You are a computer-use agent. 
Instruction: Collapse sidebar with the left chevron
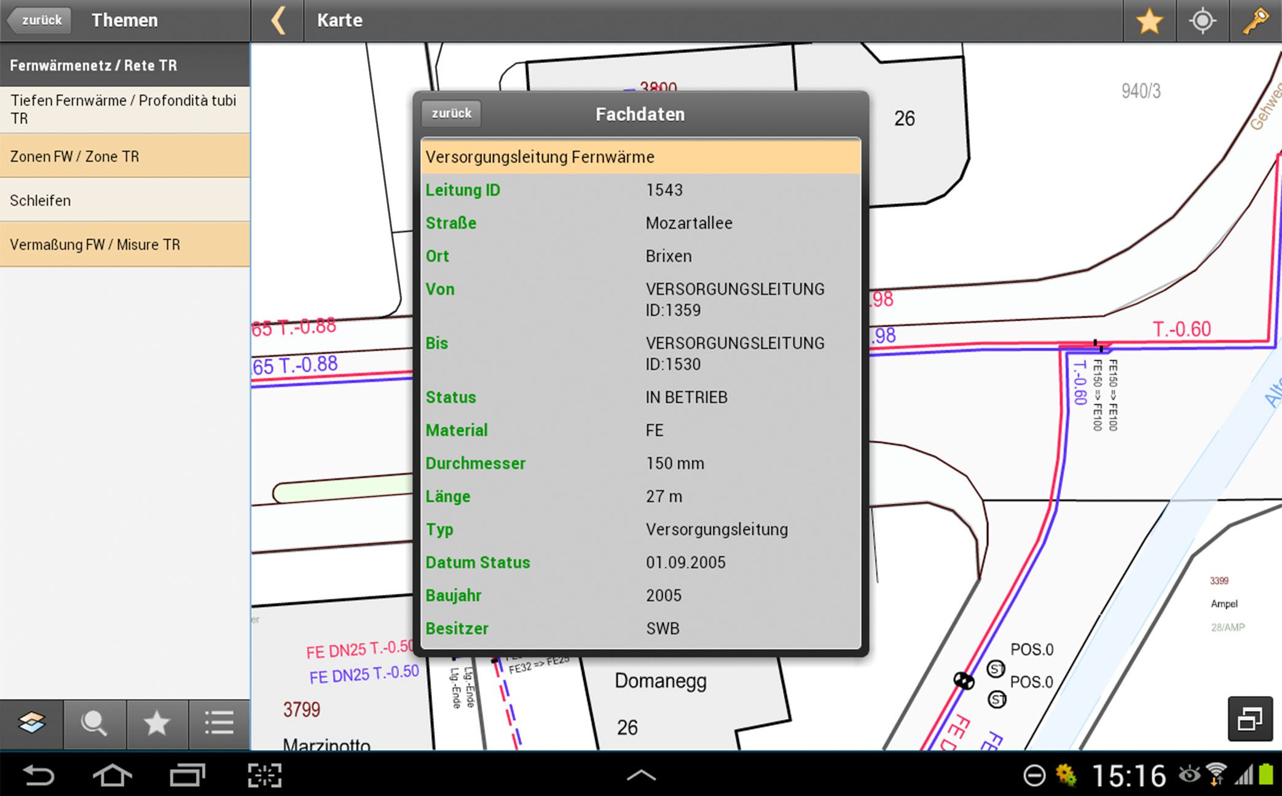pyautogui.click(x=278, y=21)
